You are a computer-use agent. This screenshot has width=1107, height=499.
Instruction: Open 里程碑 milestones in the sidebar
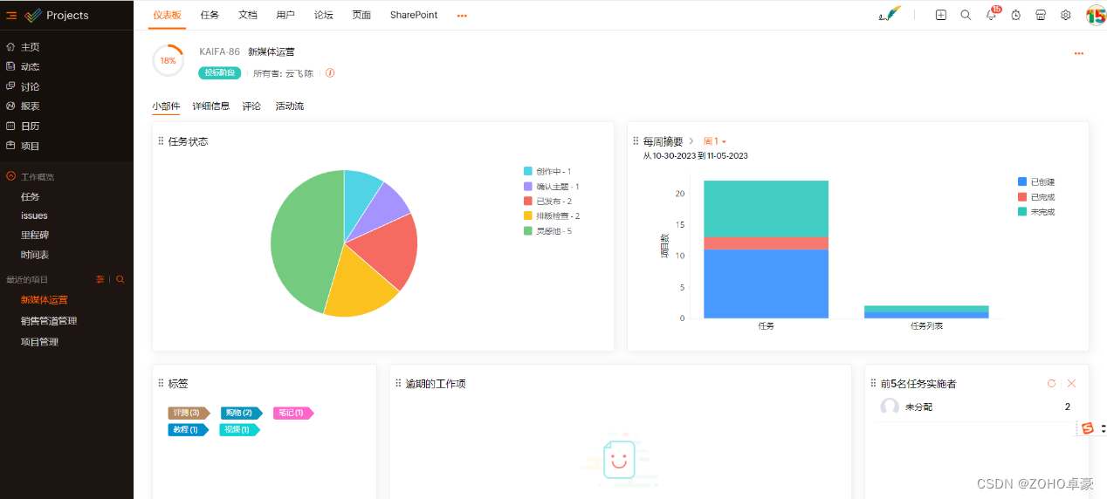coord(36,235)
